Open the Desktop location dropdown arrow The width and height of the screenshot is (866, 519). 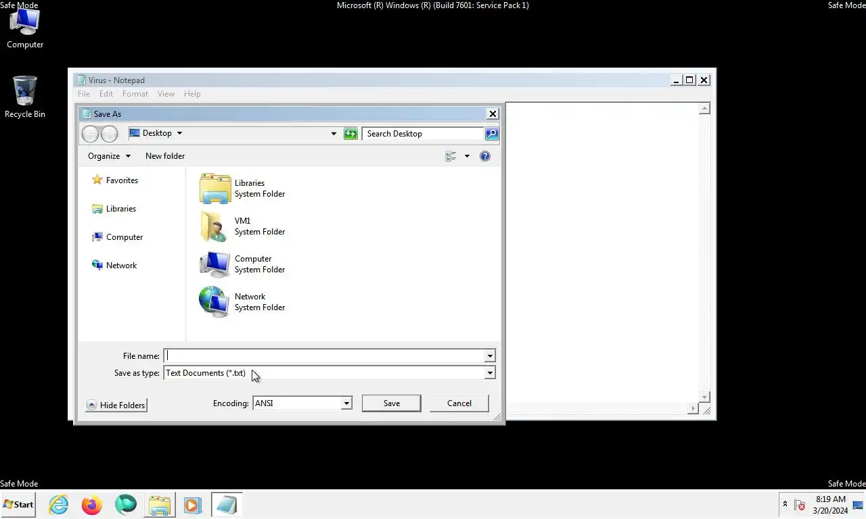coord(179,133)
